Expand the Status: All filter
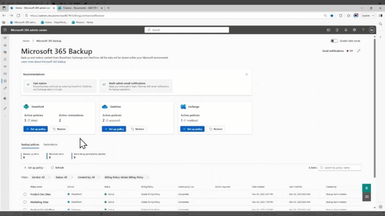This screenshot has height=216, width=385. pyautogui.click(x=64, y=177)
